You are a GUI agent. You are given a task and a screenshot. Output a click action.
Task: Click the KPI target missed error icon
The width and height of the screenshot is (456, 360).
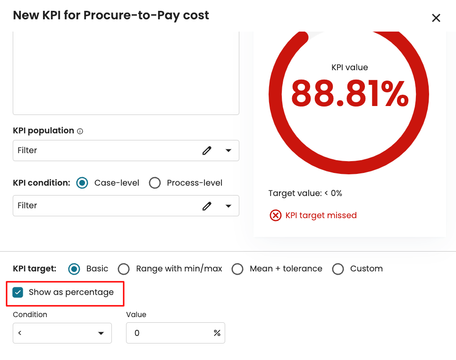click(275, 215)
